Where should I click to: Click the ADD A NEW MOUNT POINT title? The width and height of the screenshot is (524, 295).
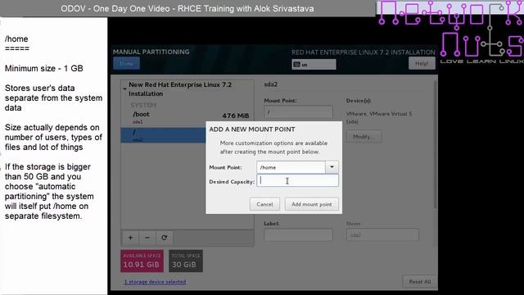point(252,129)
